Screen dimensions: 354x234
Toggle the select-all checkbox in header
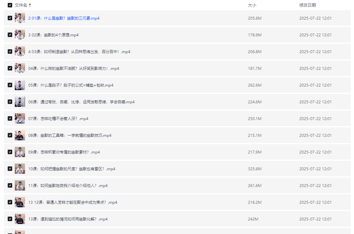coord(10,5)
